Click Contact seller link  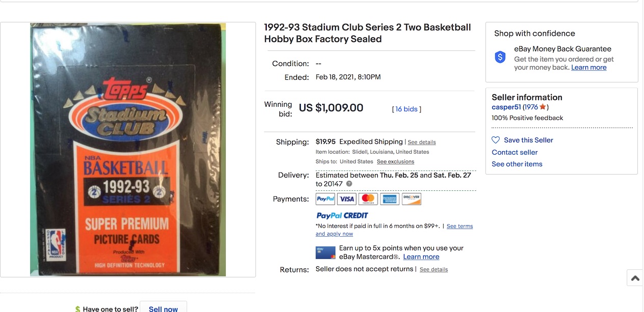(514, 152)
